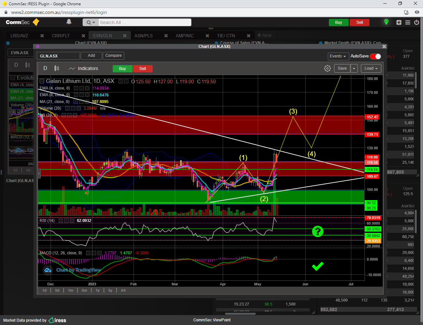Switch to the AMP/NIC tab
423x325 pixels.
click(185, 36)
